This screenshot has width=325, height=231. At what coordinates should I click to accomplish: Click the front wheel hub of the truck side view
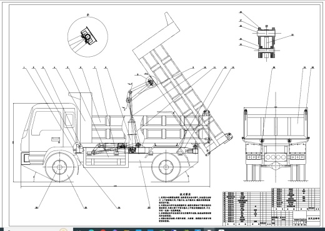(x=59, y=167)
